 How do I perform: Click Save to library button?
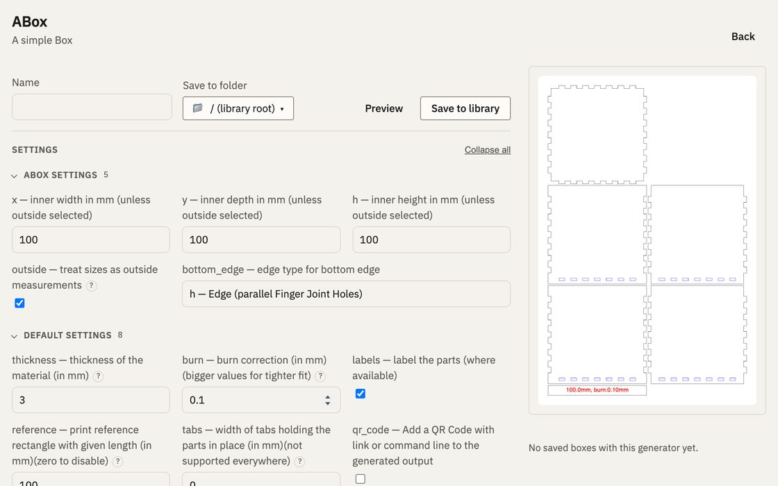point(465,108)
